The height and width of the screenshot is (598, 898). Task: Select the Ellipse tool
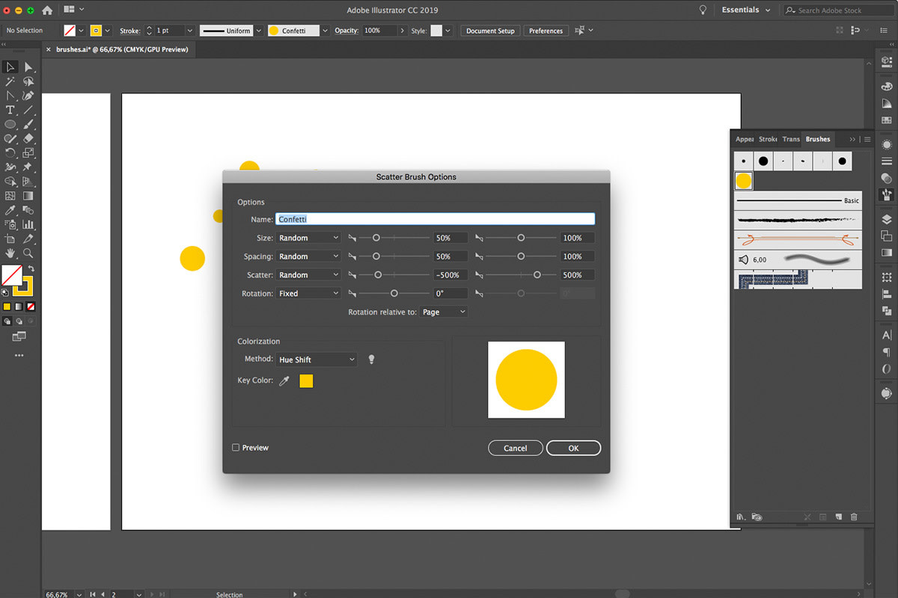[10, 124]
